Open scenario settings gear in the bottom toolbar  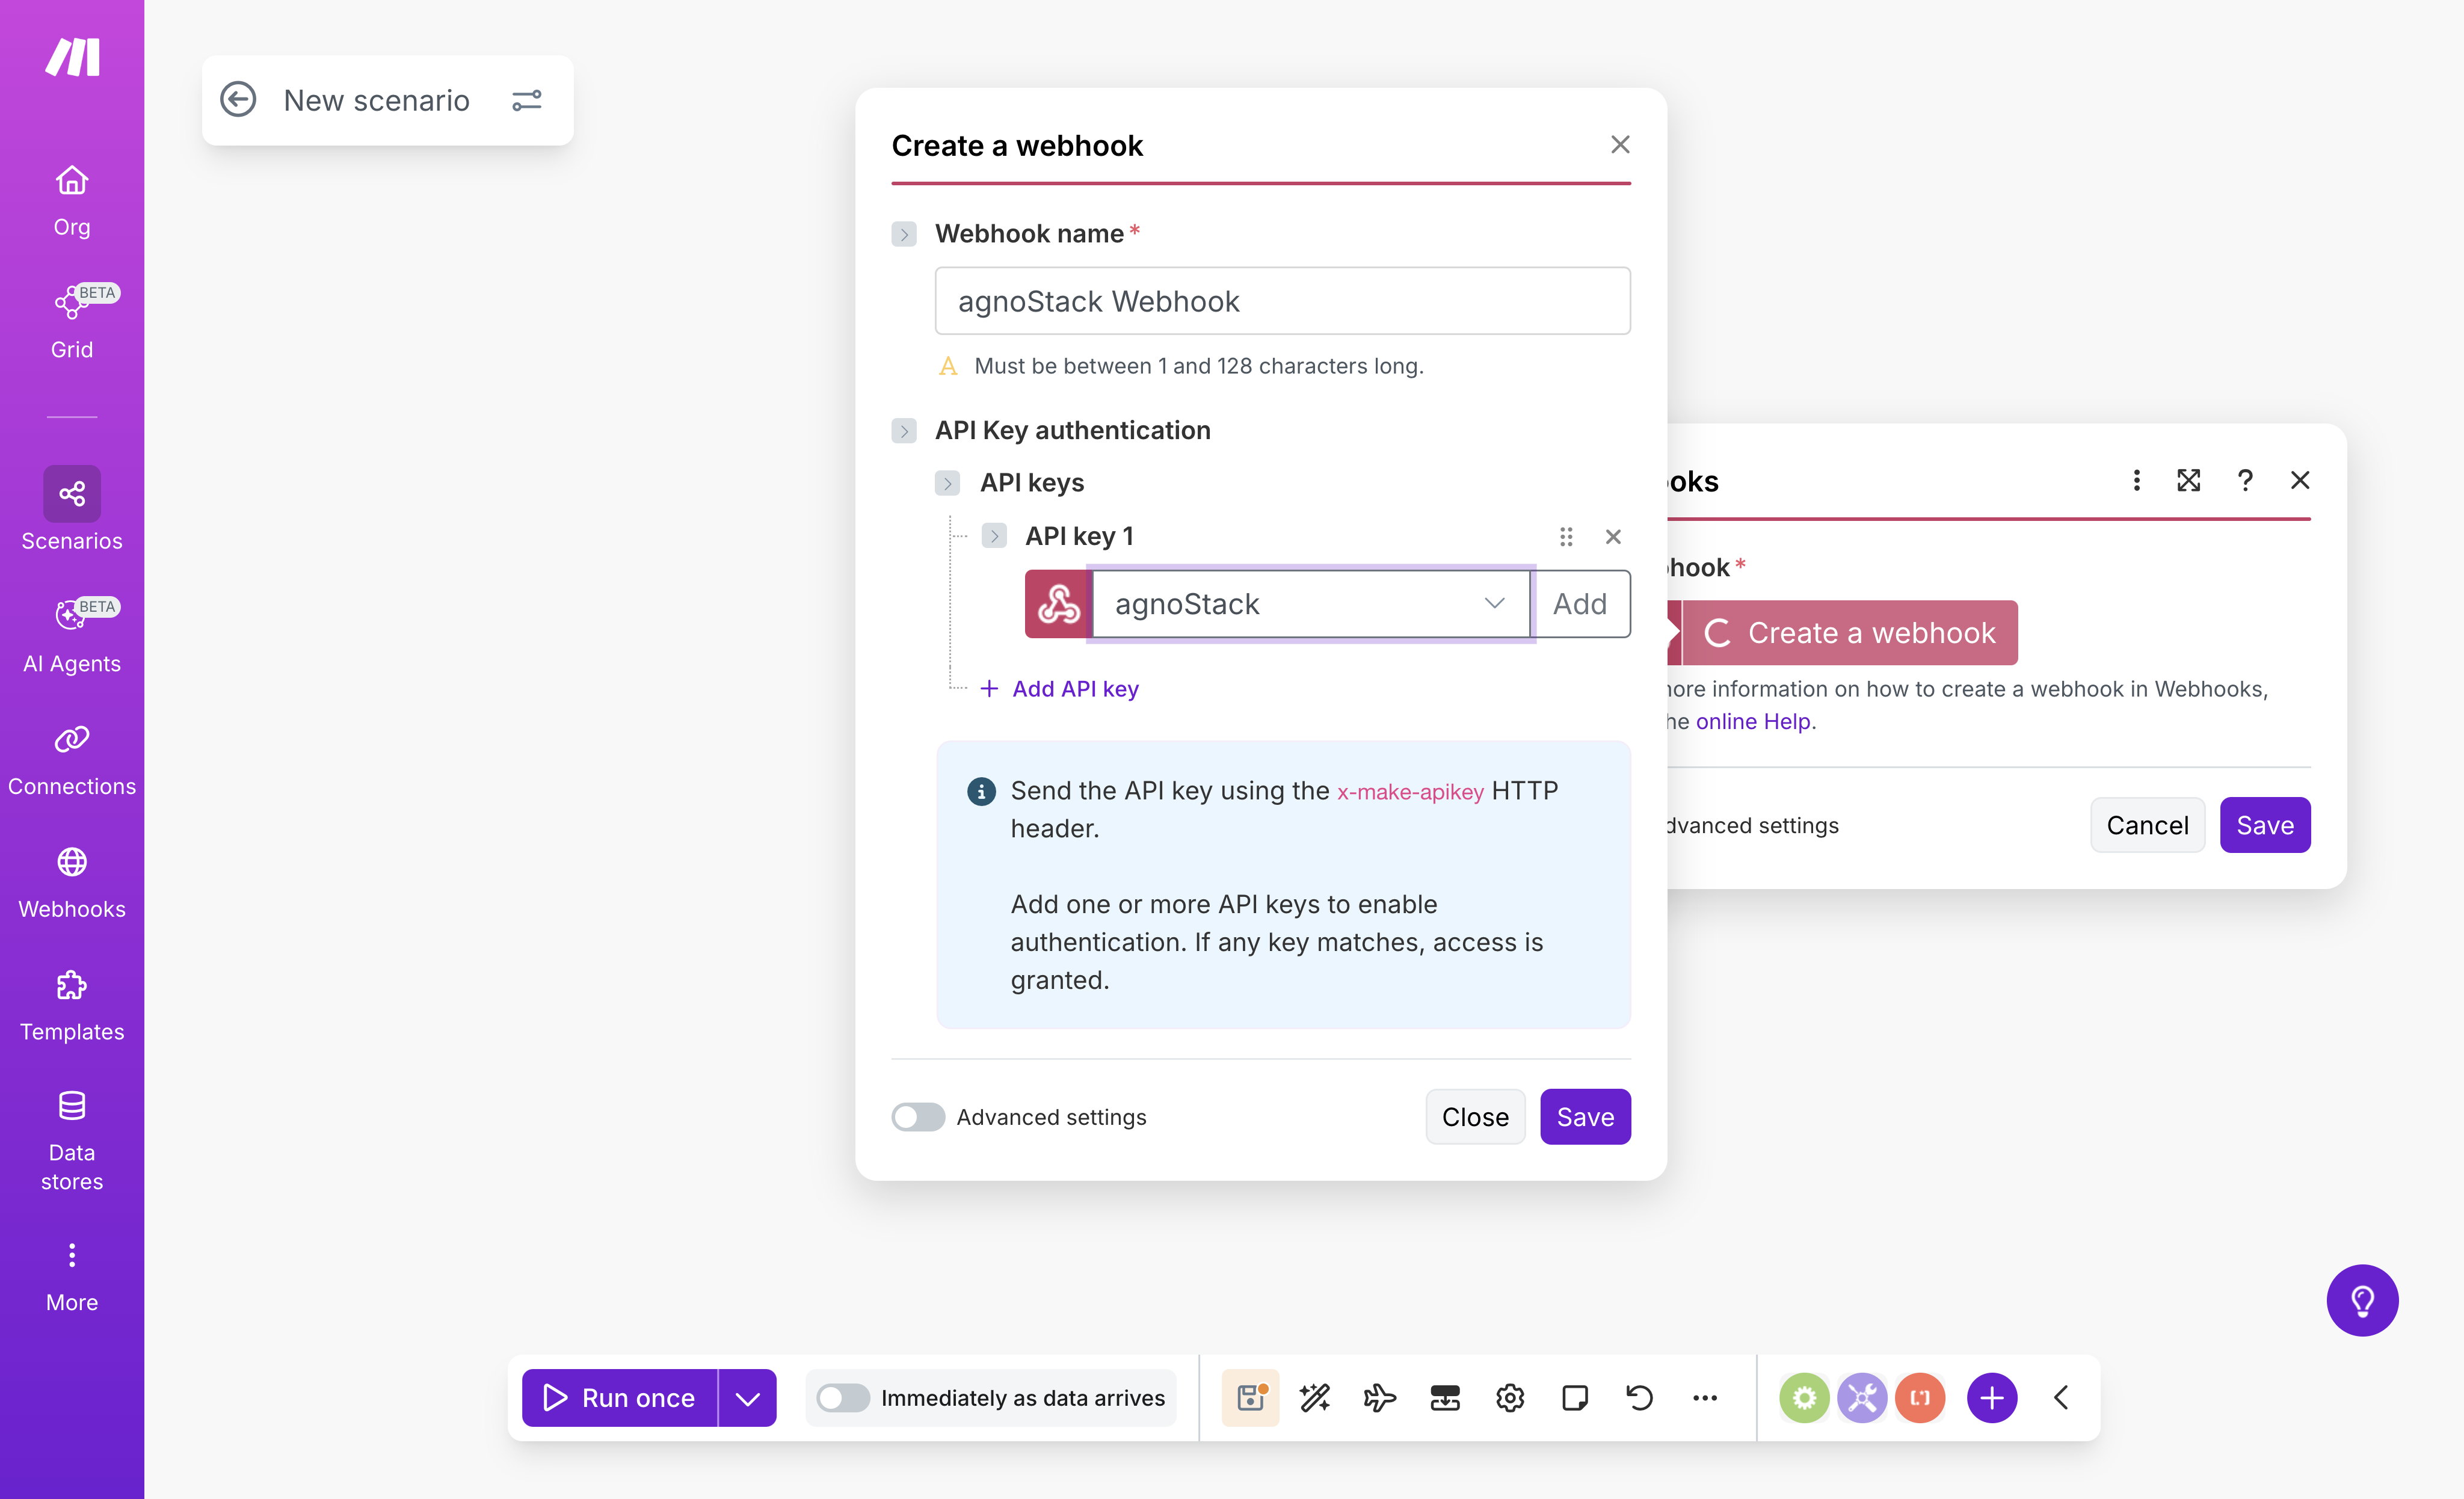click(1510, 1397)
